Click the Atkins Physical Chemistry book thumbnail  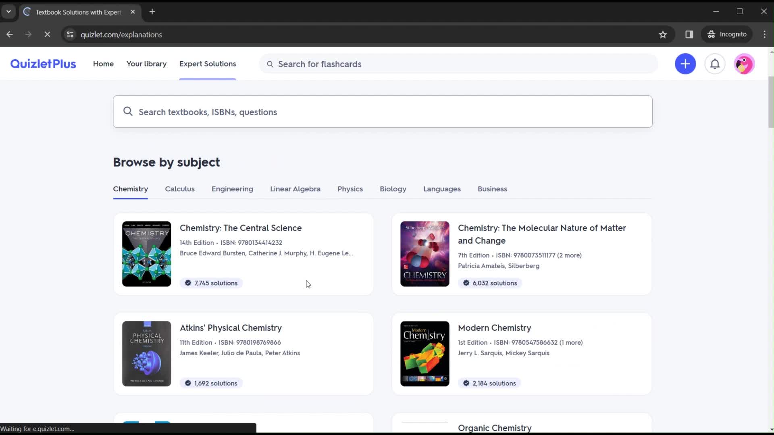pyautogui.click(x=147, y=354)
